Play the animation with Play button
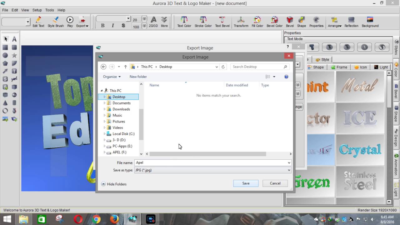Viewport: 400px width, 225px height. tap(70, 22)
